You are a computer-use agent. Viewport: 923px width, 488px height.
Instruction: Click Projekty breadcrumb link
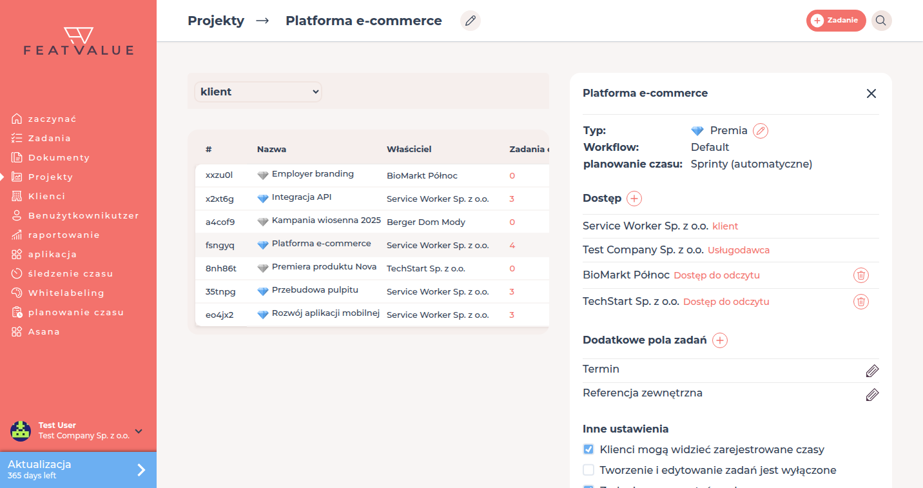click(216, 21)
